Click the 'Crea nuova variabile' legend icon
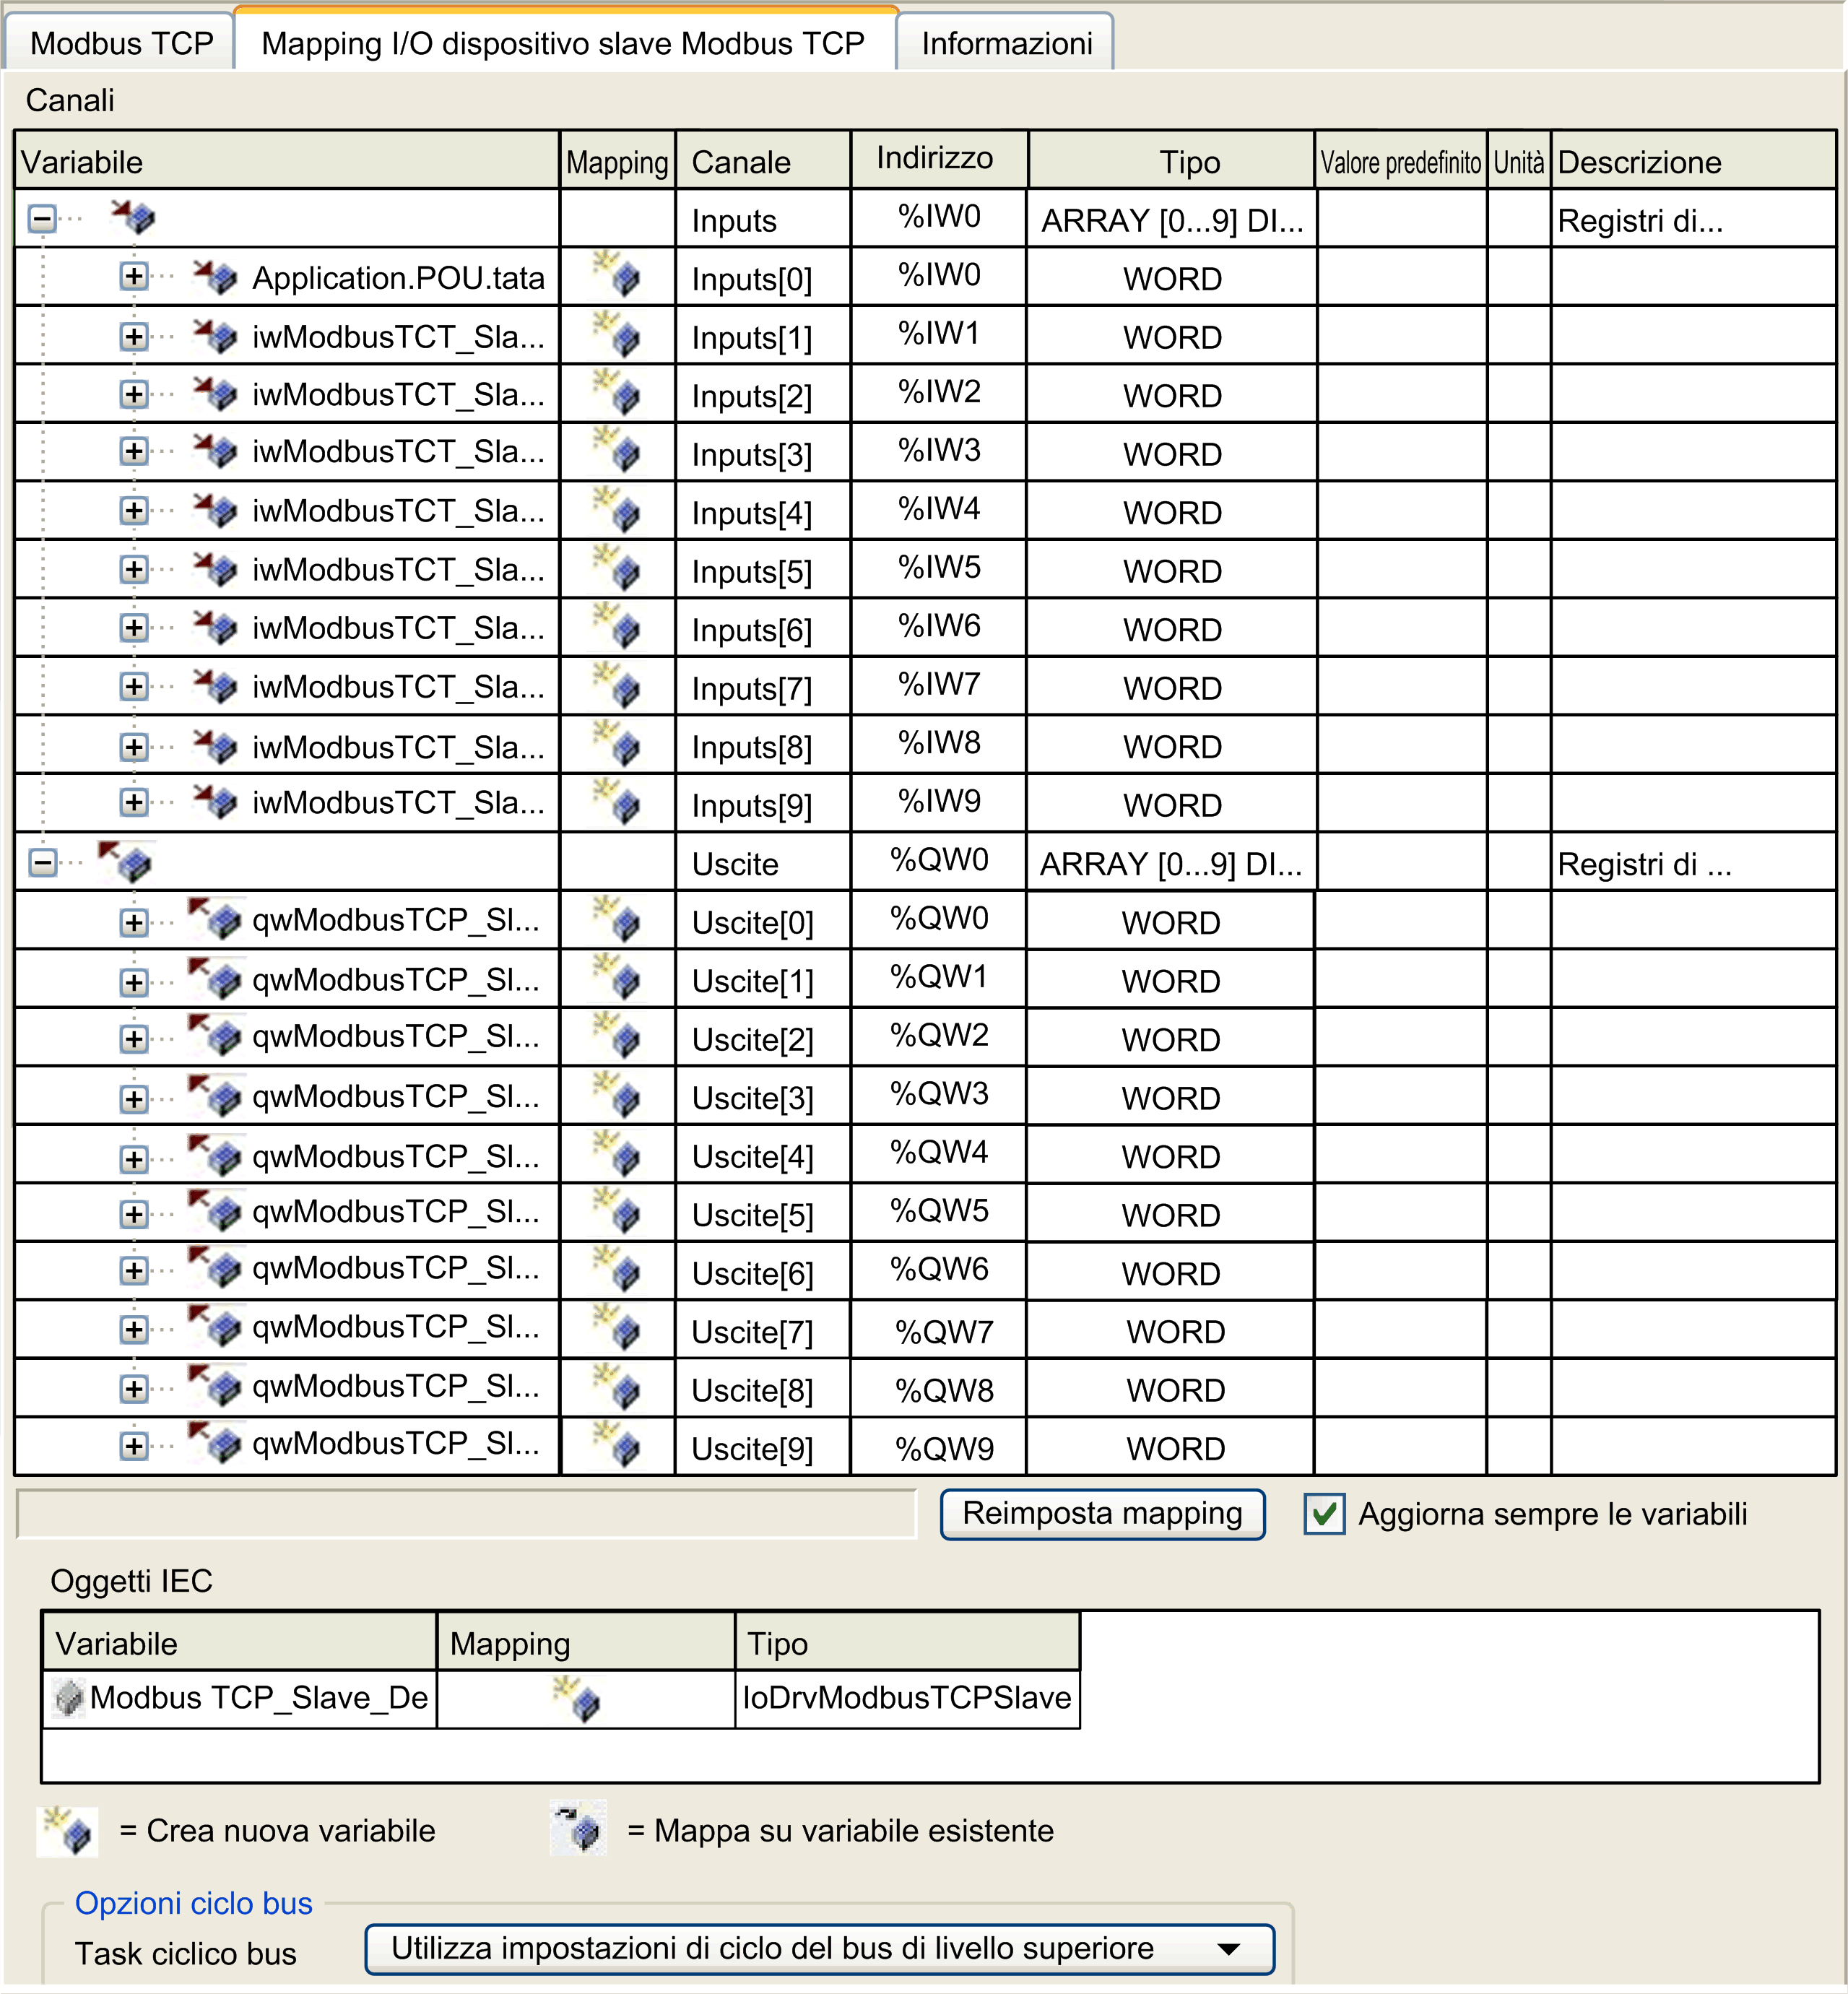 [x=68, y=1831]
